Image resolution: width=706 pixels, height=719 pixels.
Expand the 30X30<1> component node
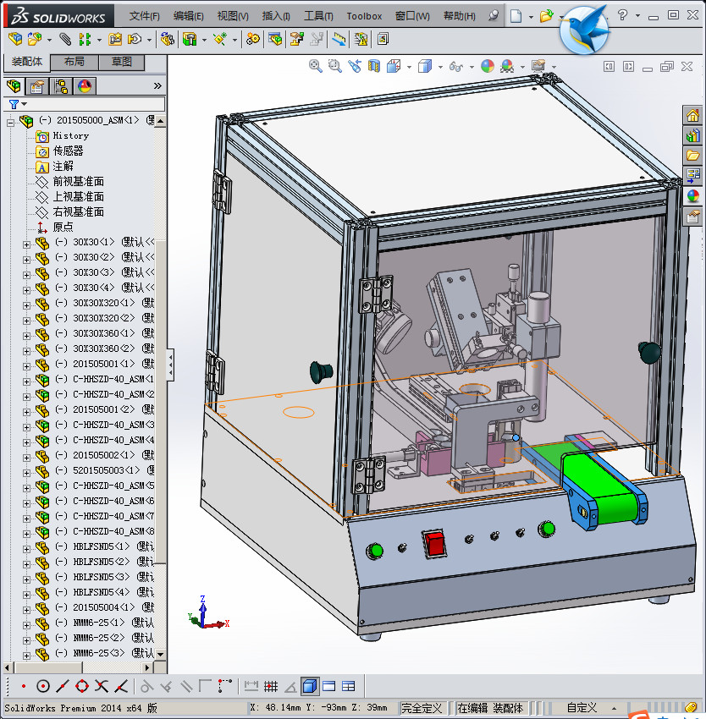tap(26, 244)
